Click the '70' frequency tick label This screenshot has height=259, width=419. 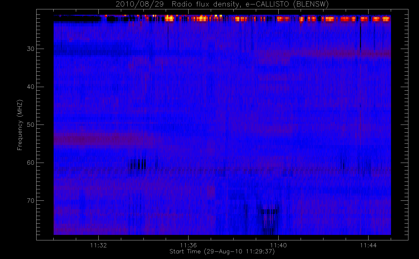(x=31, y=200)
